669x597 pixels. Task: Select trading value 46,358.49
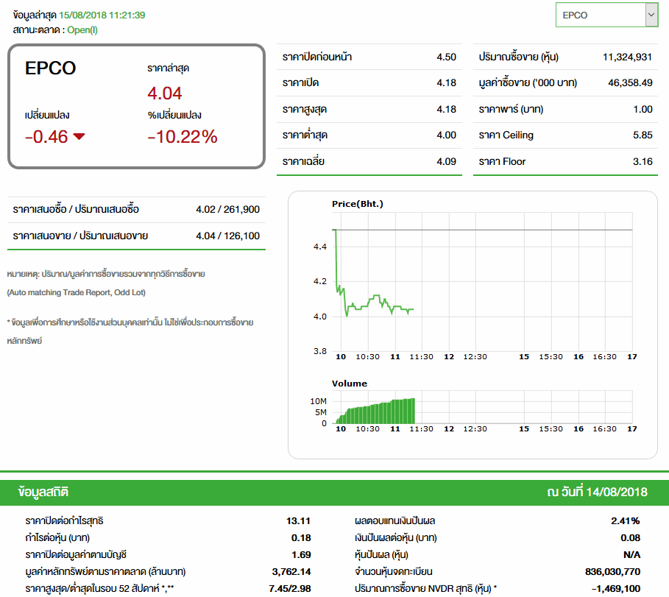[630, 82]
